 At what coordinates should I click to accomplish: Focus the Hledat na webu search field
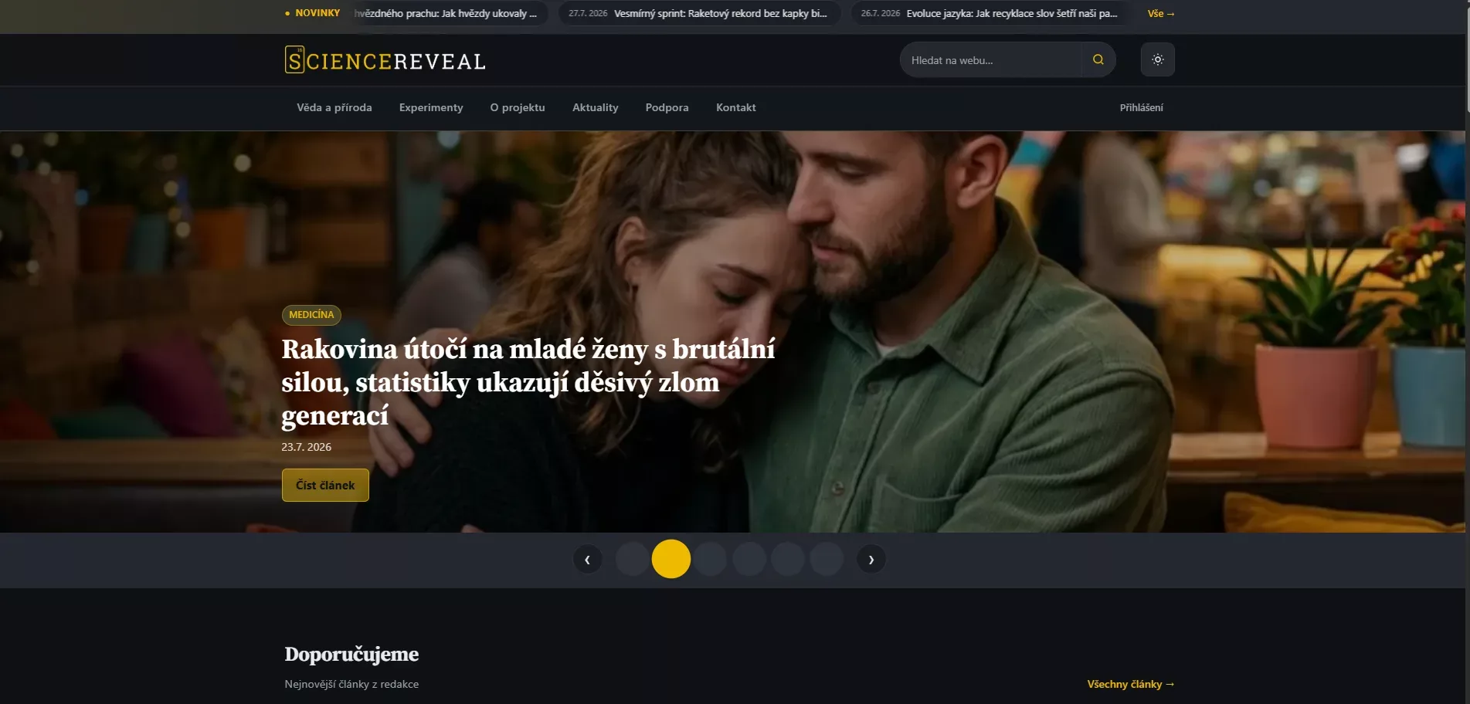point(991,59)
